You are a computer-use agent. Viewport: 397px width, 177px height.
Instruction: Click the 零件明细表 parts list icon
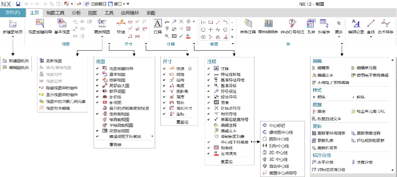click(268, 24)
